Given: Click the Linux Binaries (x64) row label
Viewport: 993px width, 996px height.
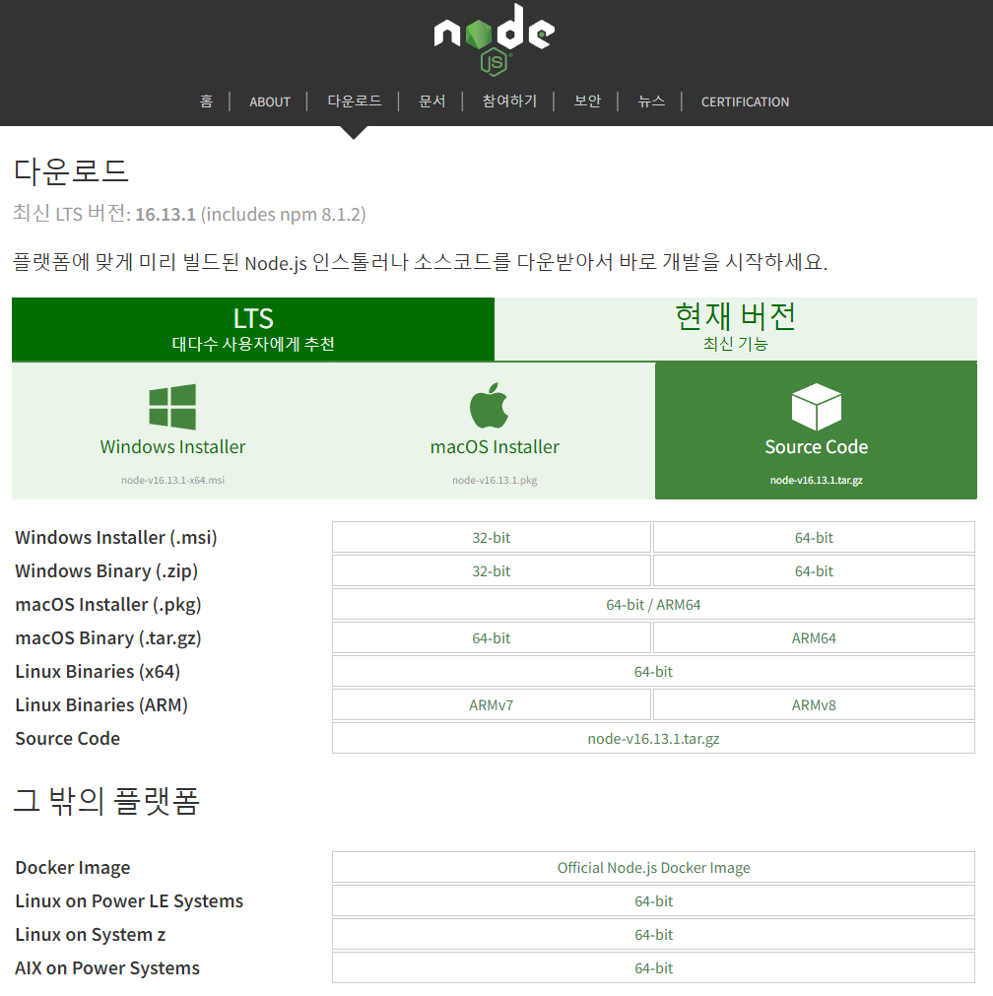Looking at the screenshot, I should point(98,672).
